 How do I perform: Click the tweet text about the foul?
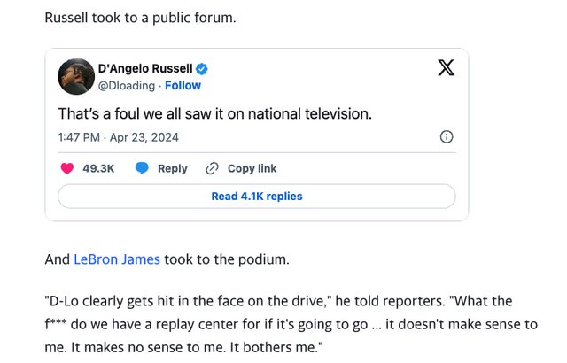(214, 113)
